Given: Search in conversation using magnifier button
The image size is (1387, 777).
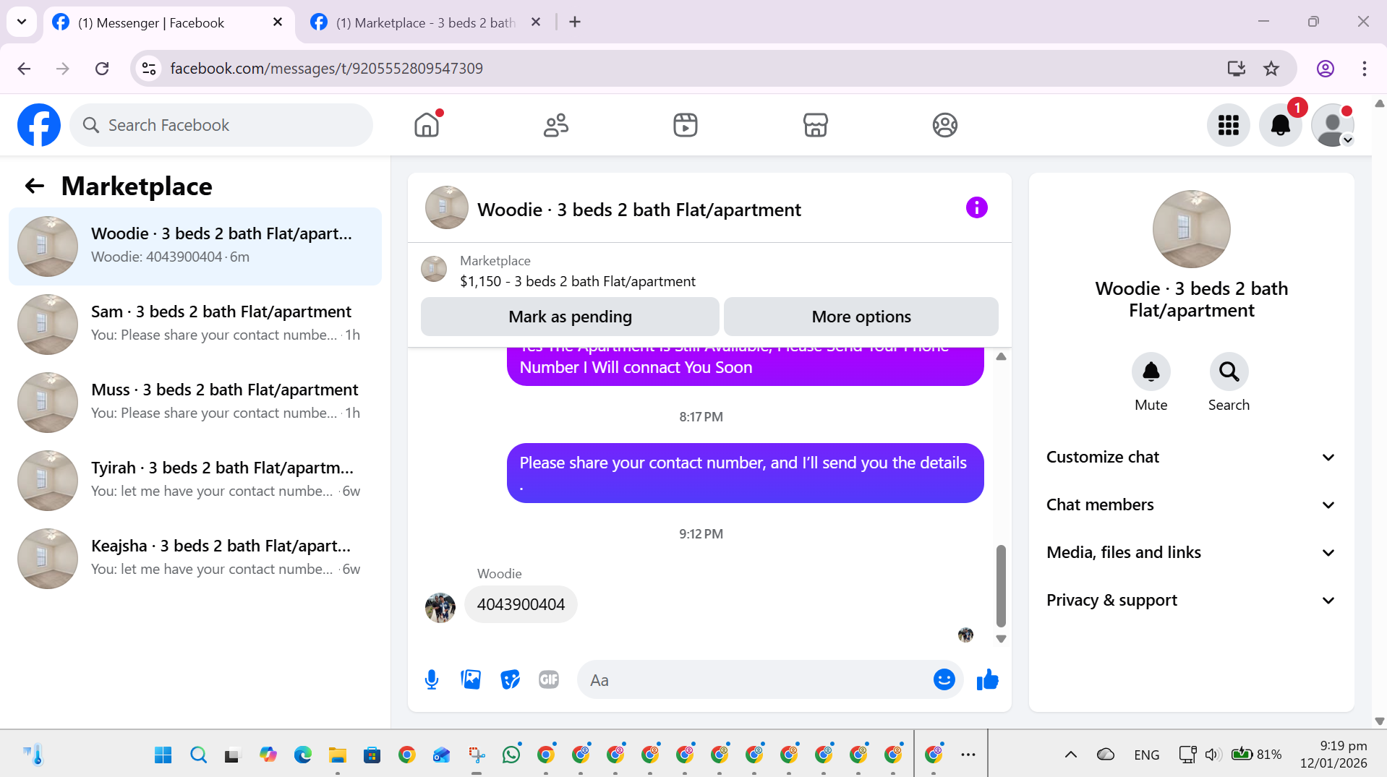Looking at the screenshot, I should (1229, 372).
